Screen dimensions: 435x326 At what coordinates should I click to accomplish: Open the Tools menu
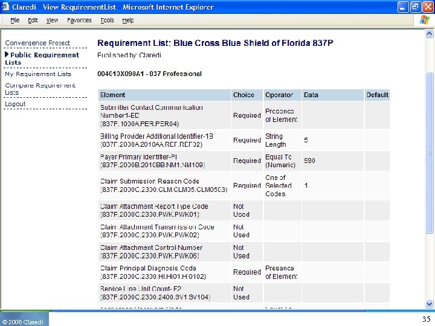[x=107, y=21]
